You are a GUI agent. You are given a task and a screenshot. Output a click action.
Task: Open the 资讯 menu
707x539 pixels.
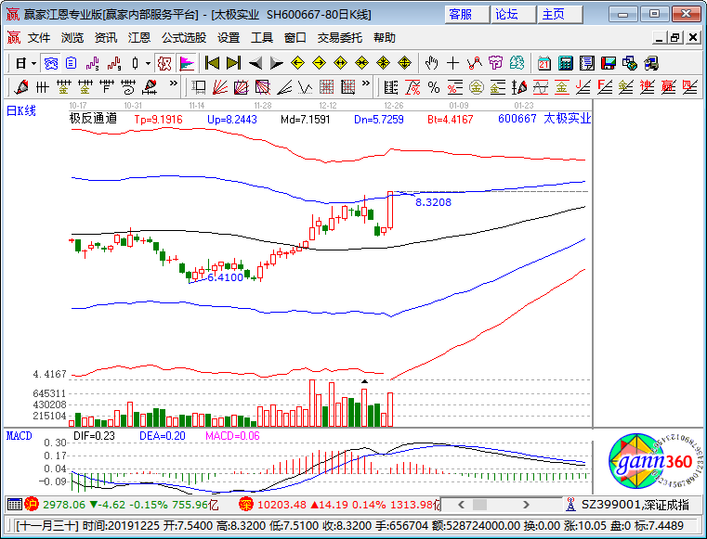[106, 38]
